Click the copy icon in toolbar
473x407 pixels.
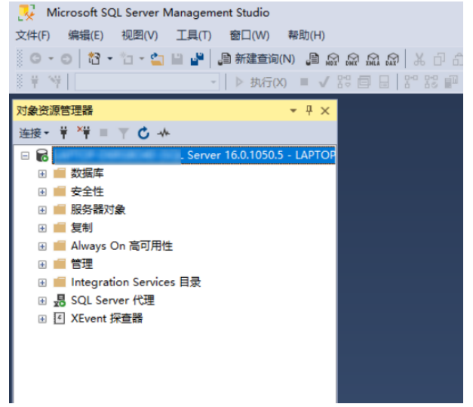439,59
